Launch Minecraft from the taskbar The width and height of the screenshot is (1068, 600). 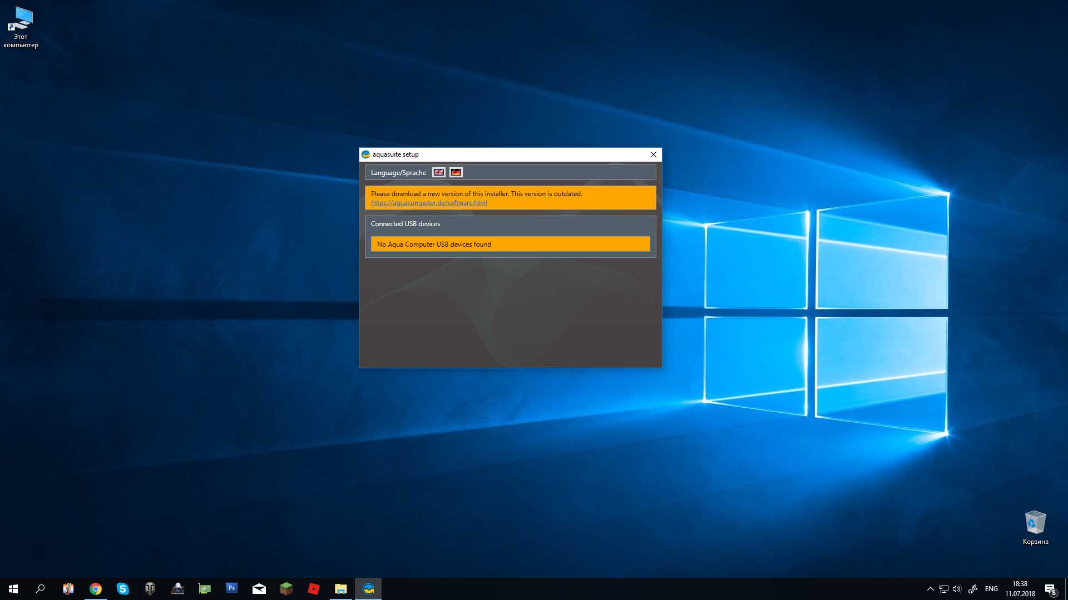point(286,589)
